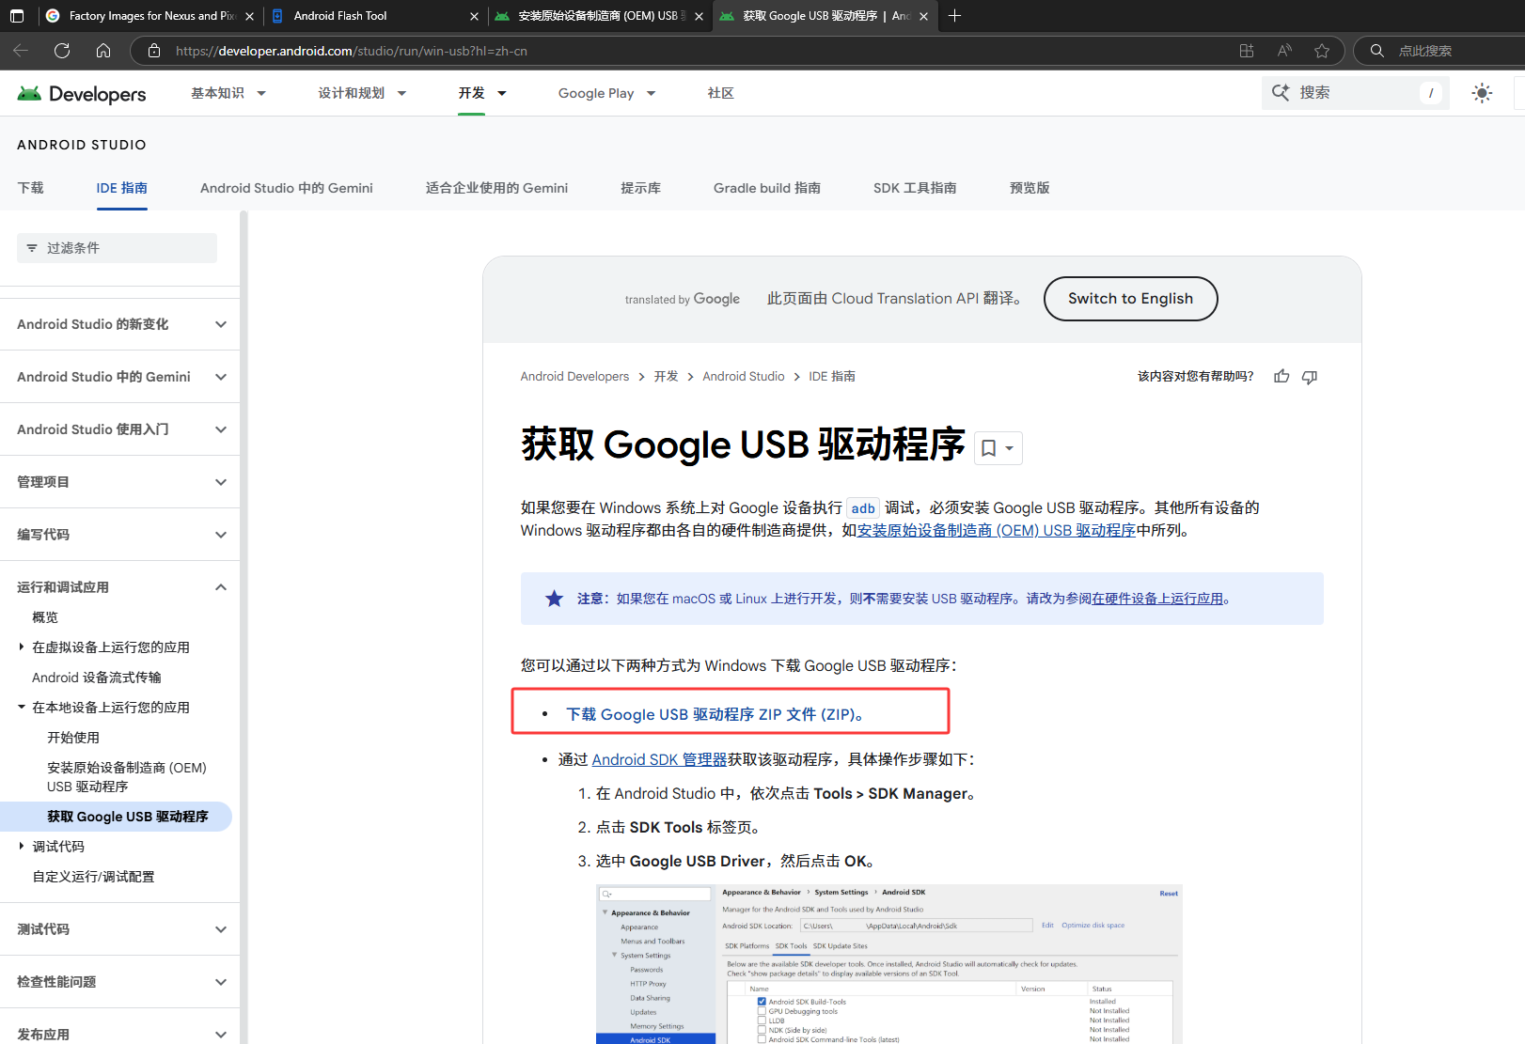Open the split-screen icon in the address bar

[x=1247, y=51]
